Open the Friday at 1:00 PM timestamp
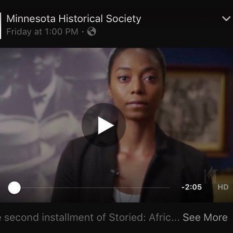Screen dimensions: 233x233 (42, 32)
